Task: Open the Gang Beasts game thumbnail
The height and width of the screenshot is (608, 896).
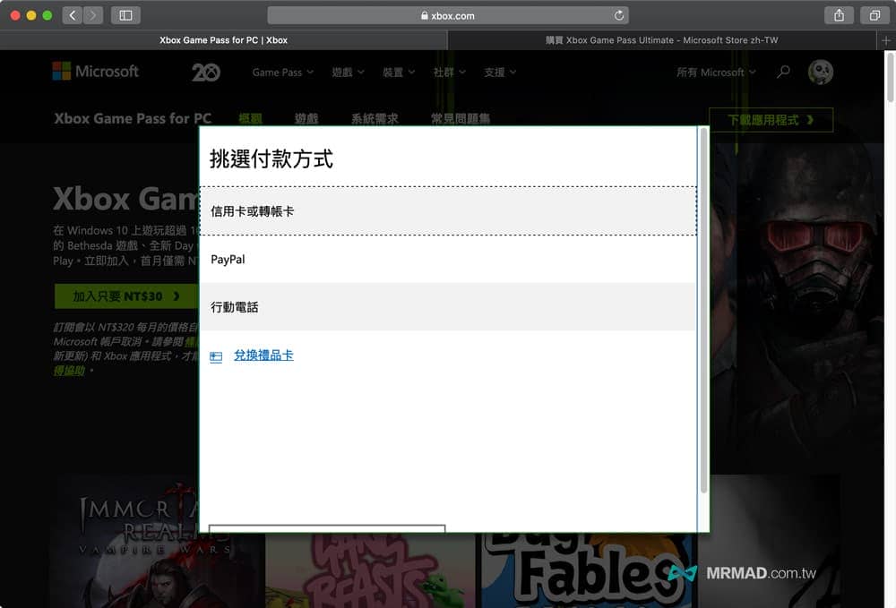Action: point(370,569)
